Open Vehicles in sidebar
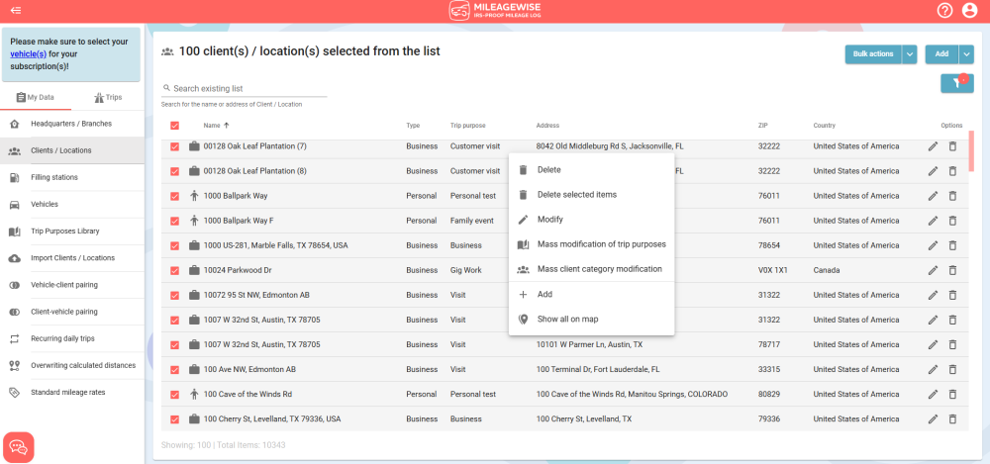 point(72,205)
